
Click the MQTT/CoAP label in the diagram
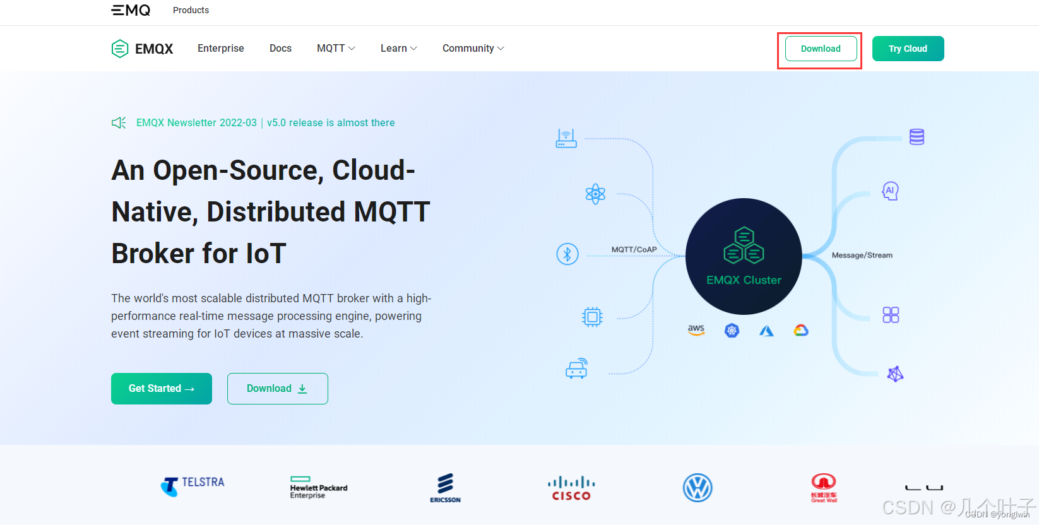pyautogui.click(x=634, y=249)
